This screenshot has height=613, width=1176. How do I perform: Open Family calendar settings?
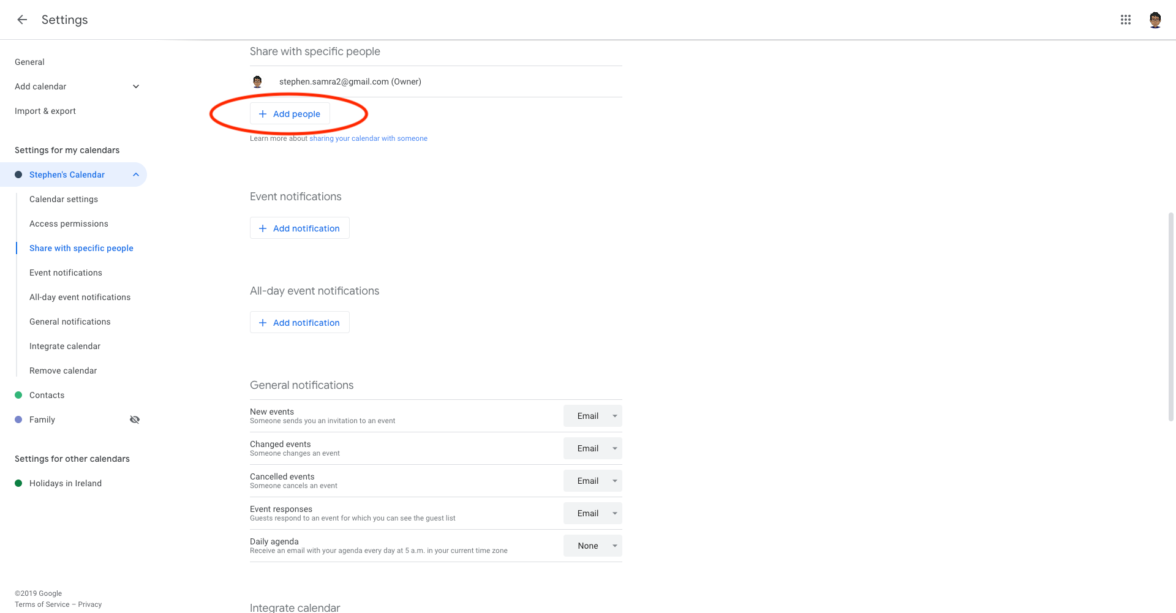pos(42,419)
